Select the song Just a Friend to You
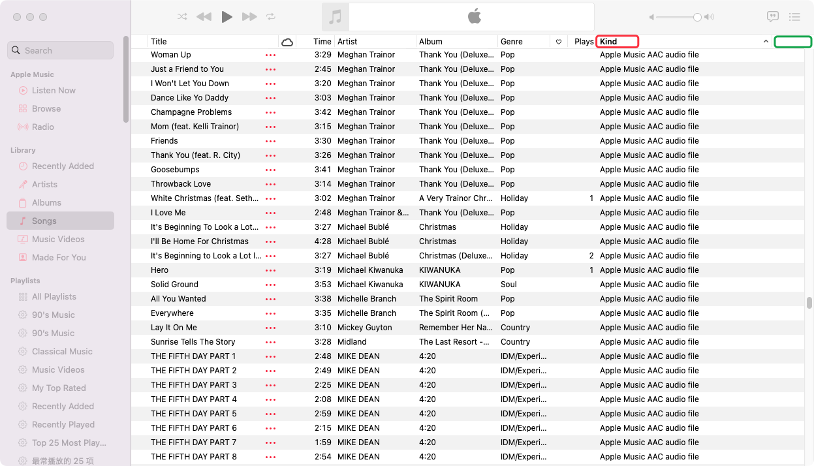The height and width of the screenshot is (466, 814). 187,69
